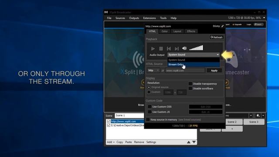The width and height of the screenshot is (279, 157).
Task: Click the Apply button
Action: click(214, 71)
